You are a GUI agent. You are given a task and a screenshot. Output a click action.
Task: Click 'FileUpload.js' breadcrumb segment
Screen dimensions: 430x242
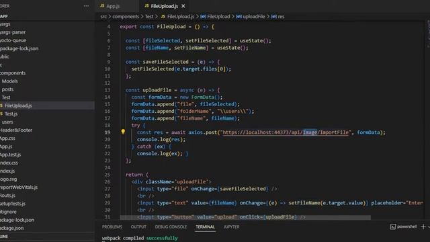click(181, 16)
